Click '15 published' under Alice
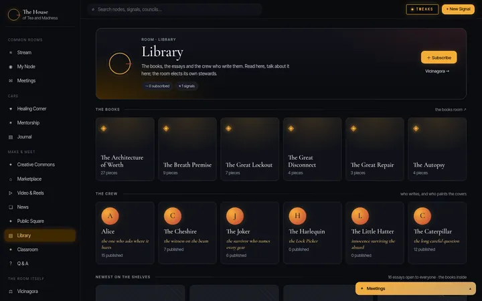The width and height of the screenshot is (482, 301). (x=112, y=256)
